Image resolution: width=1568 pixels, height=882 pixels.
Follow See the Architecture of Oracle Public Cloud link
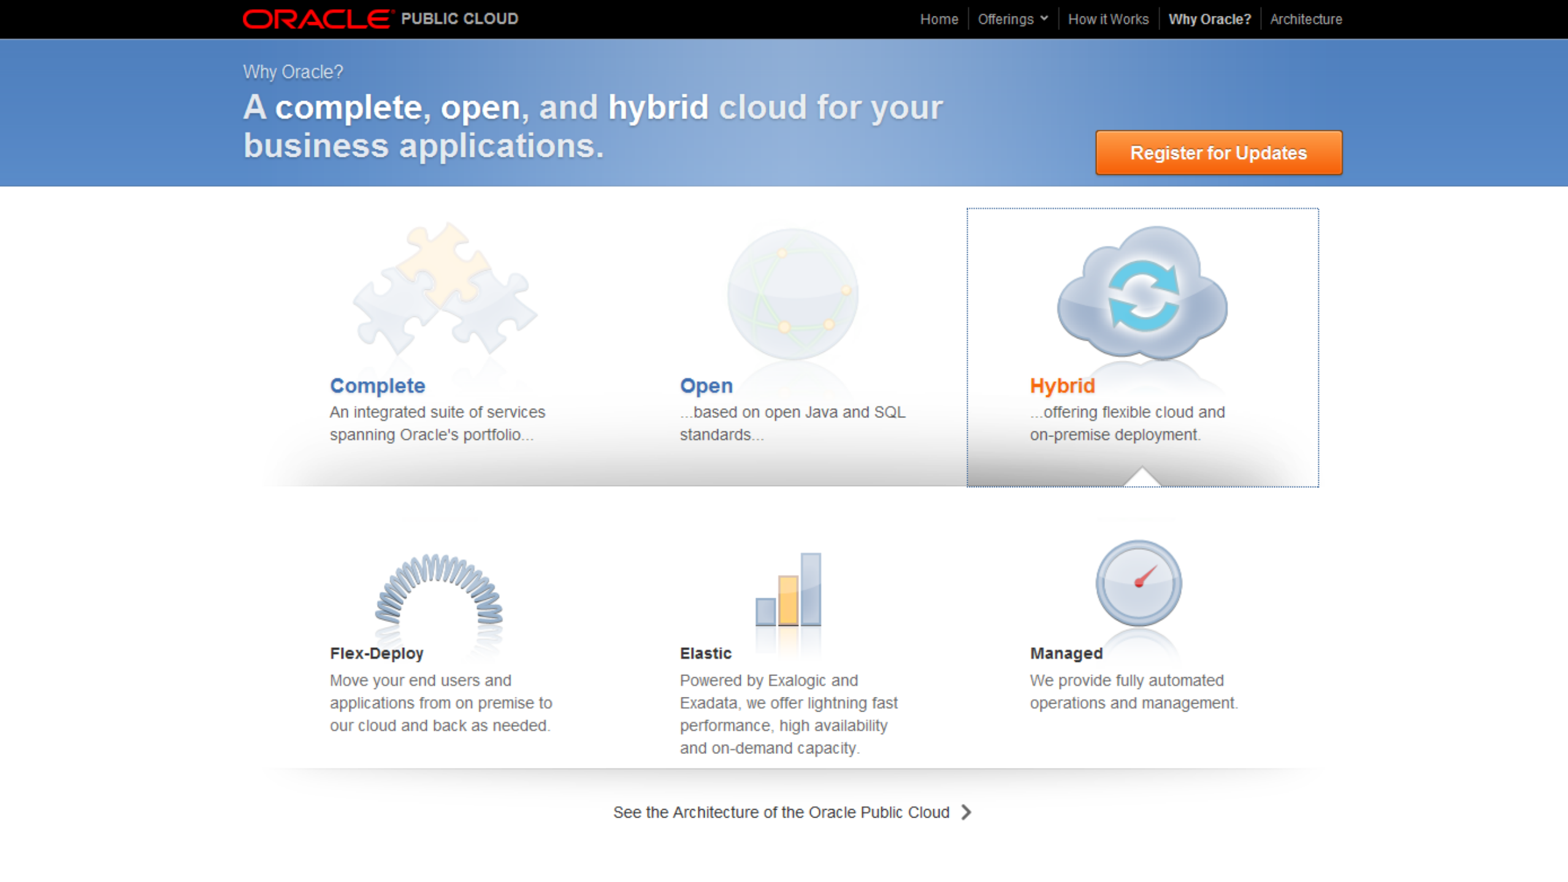781,812
